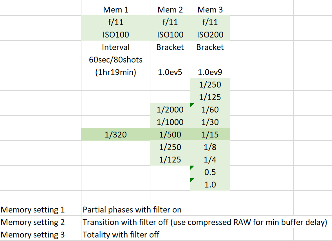This screenshot has width=332, height=241.
Task: Click the Mem 3 header cell
Action: coord(210,9)
